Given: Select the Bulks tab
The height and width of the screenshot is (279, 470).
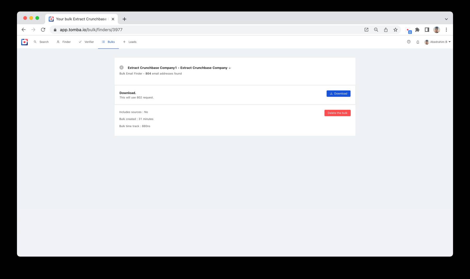Looking at the screenshot, I should point(108,42).
